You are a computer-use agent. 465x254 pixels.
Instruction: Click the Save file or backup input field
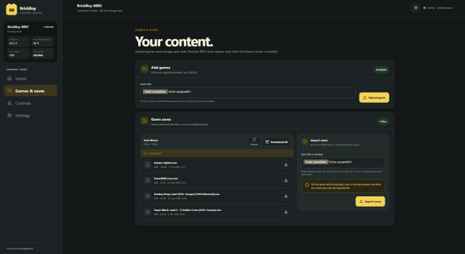pos(343,163)
